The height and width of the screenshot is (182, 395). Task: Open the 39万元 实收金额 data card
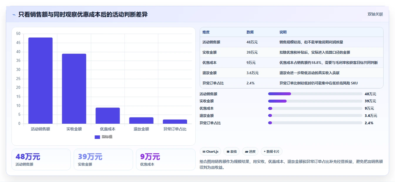click(103, 159)
